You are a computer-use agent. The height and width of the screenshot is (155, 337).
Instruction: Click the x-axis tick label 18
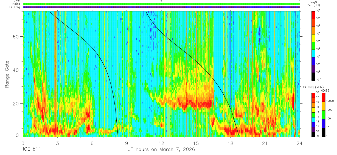pyautogui.click(x=230, y=143)
